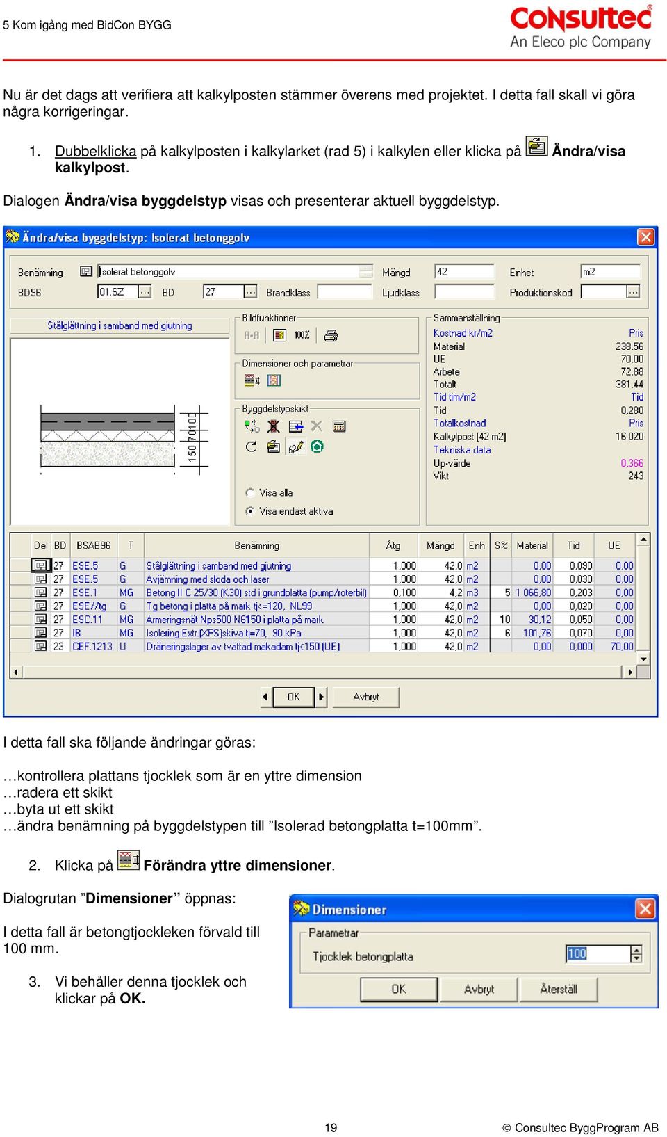667x1137 pixels.
Task: Click the Ändra/visa kalkylpost icon in step 1
Action: click(x=536, y=147)
